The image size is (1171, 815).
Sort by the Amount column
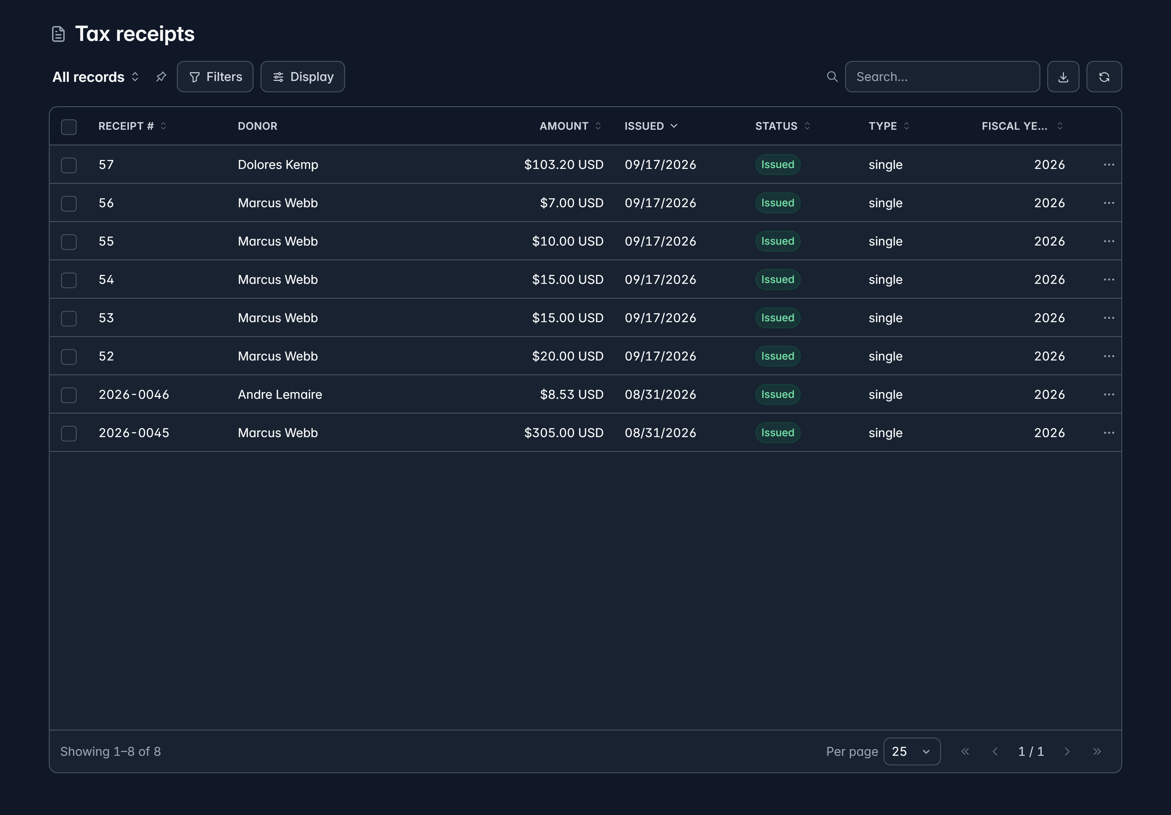click(570, 126)
